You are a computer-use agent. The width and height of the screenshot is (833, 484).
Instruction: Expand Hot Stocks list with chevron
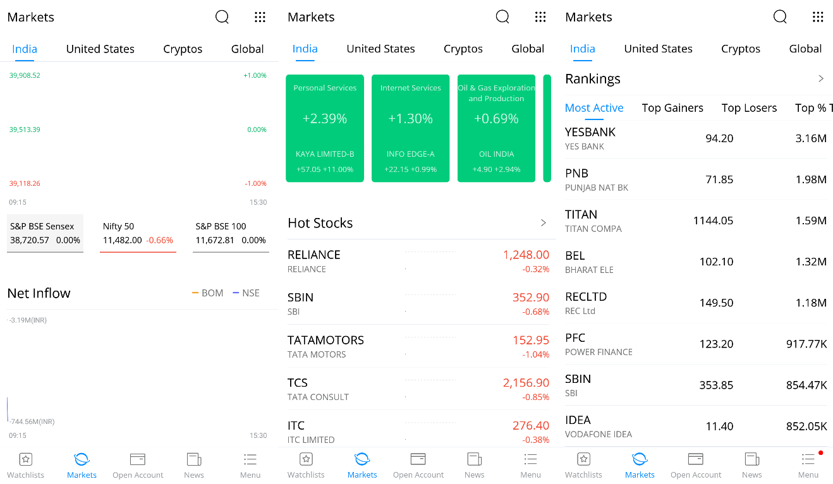(x=544, y=223)
